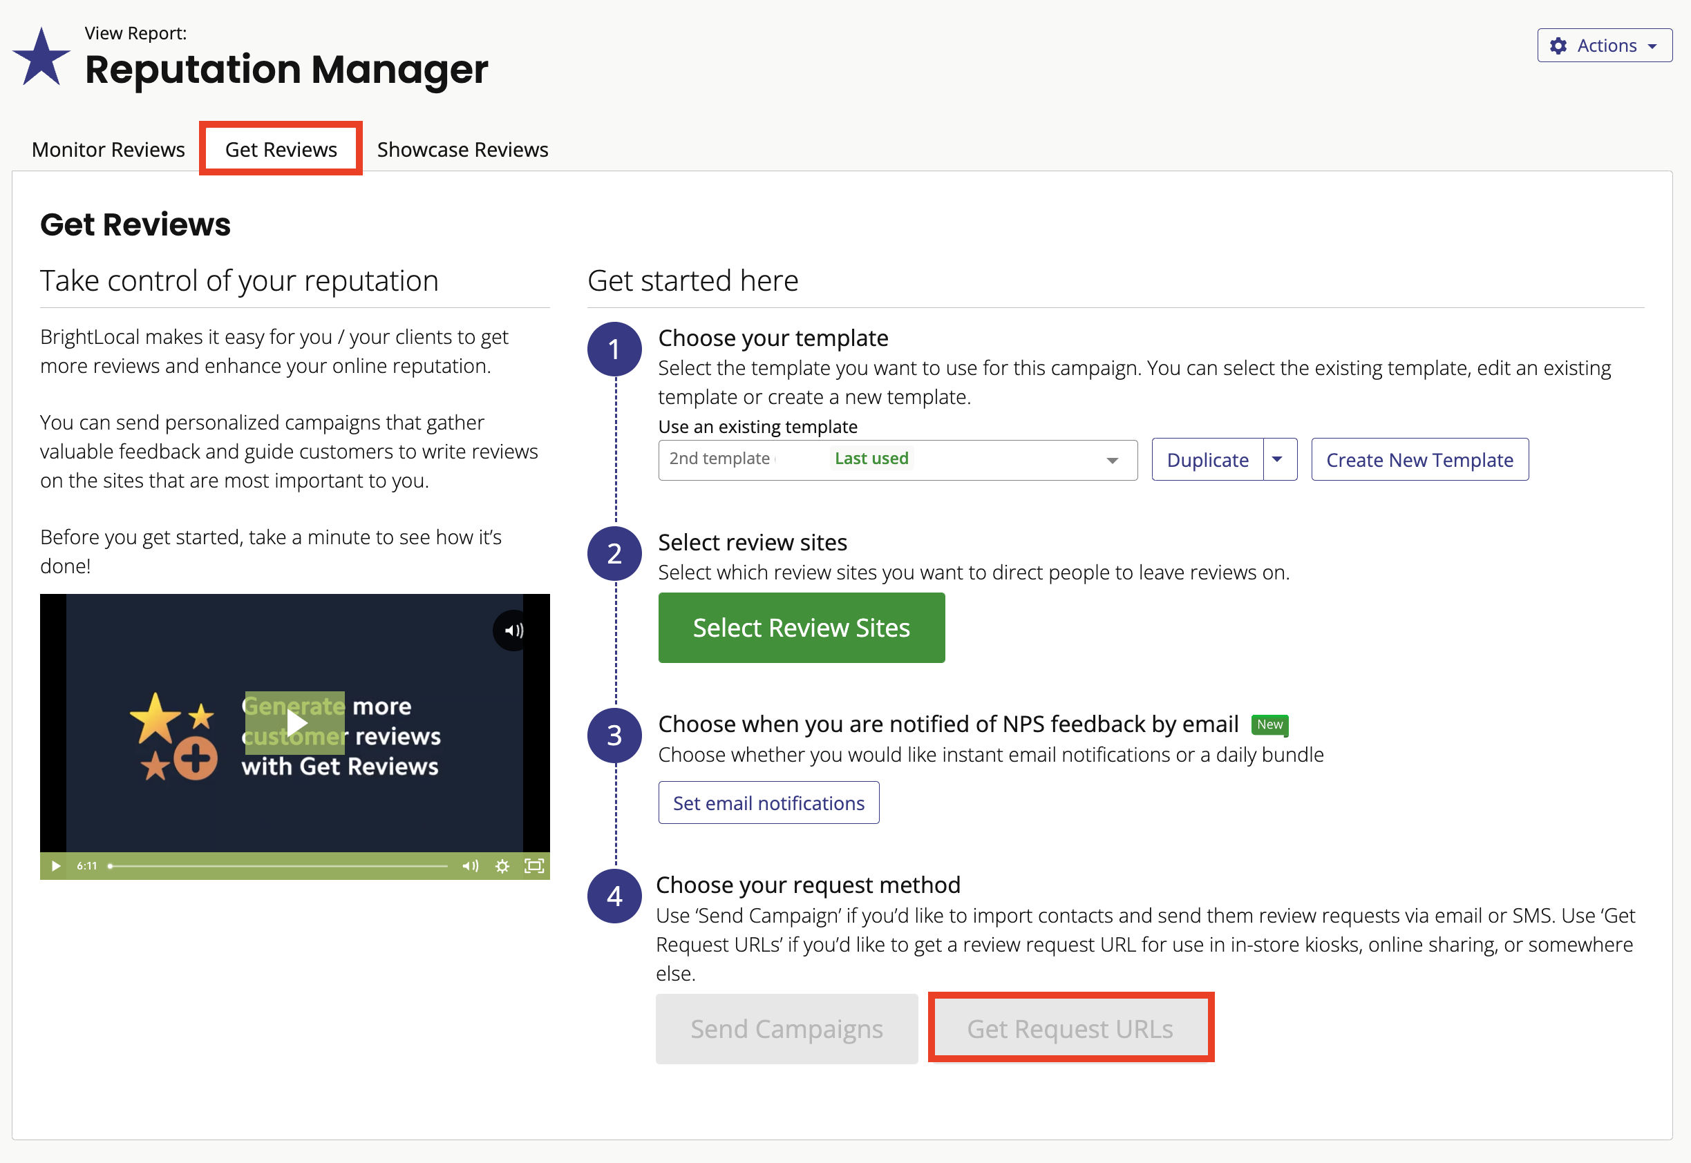Click the volume icon in video control bar

tap(471, 866)
